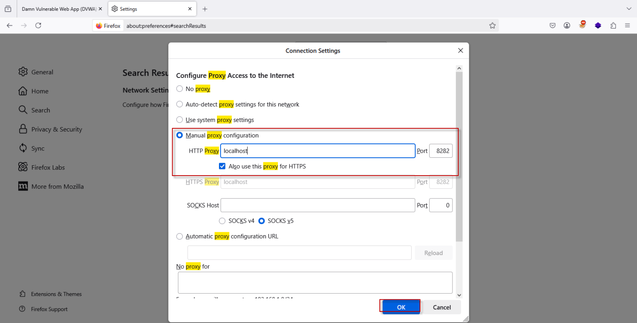Screen dimensions: 637x323
Task: Select the No proxy radio button
Action: (180, 88)
